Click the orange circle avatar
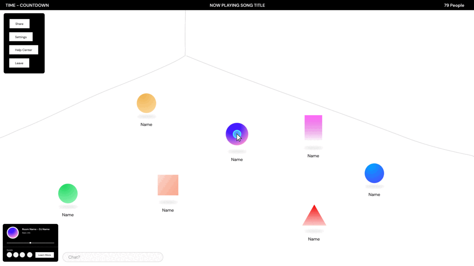 pos(146,103)
